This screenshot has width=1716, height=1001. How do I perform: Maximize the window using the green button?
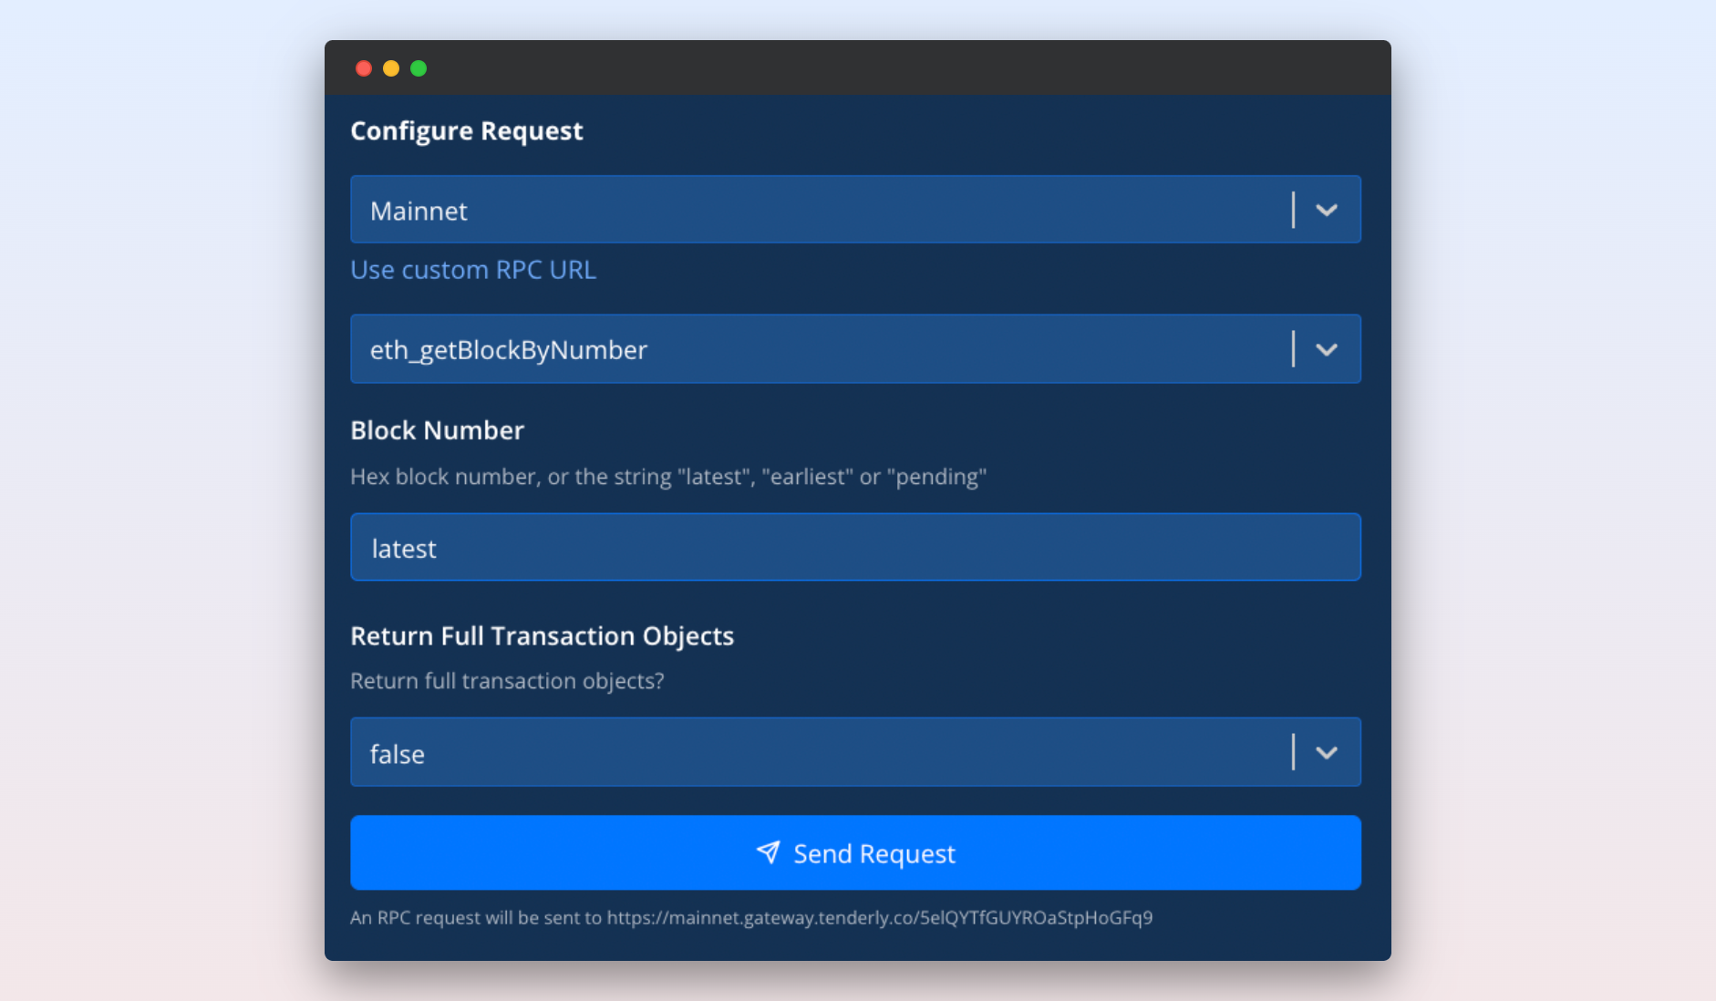419,68
